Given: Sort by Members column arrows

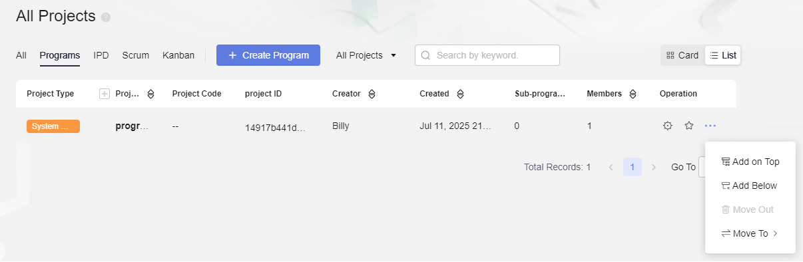Looking at the screenshot, I should tap(633, 94).
